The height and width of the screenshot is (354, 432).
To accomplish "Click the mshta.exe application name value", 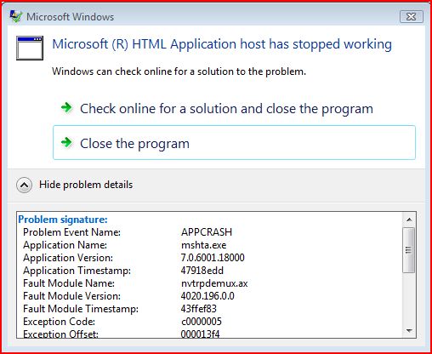I will pos(203,245).
